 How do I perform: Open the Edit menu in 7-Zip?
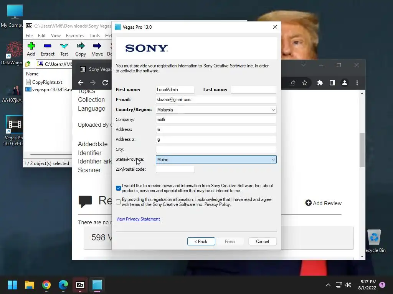(41, 36)
